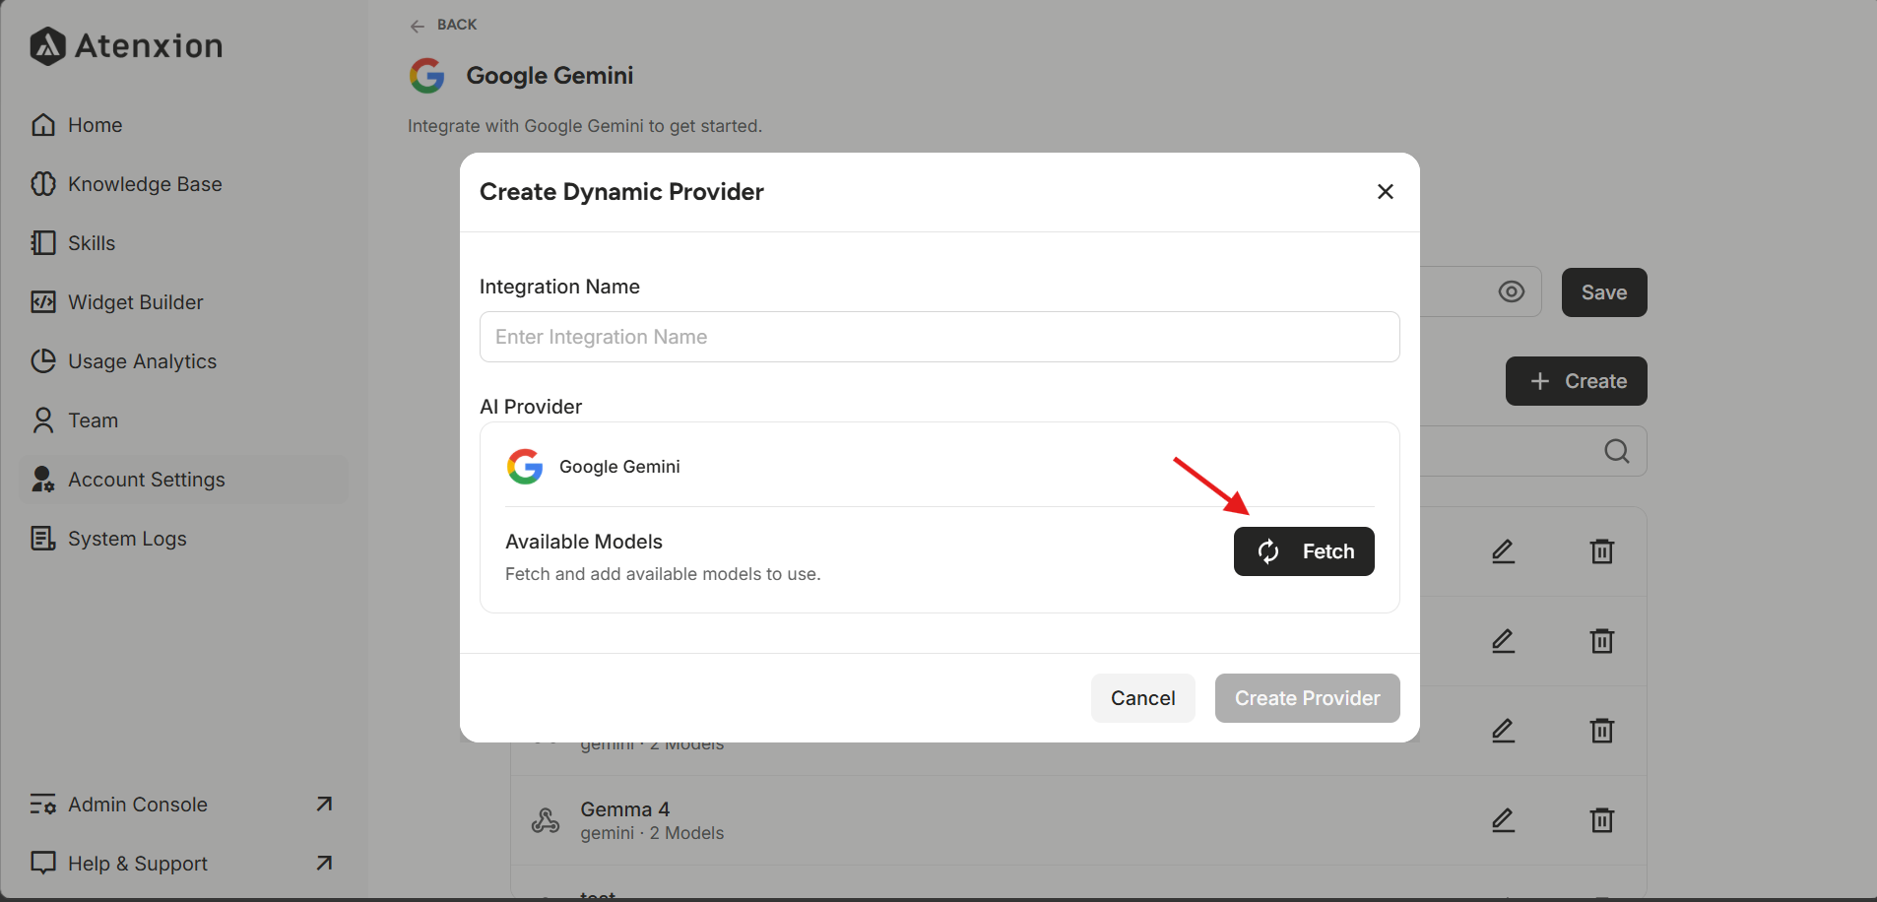Click the Team person icon
1877x902 pixels.
pyautogui.click(x=43, y=420)
